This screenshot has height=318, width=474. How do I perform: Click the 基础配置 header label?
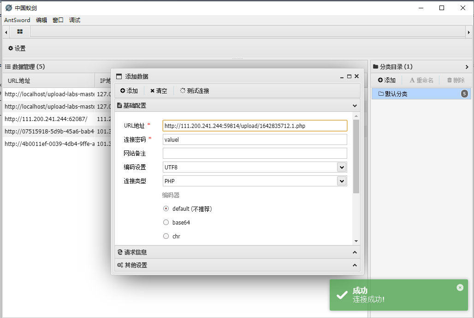point(135,105)
